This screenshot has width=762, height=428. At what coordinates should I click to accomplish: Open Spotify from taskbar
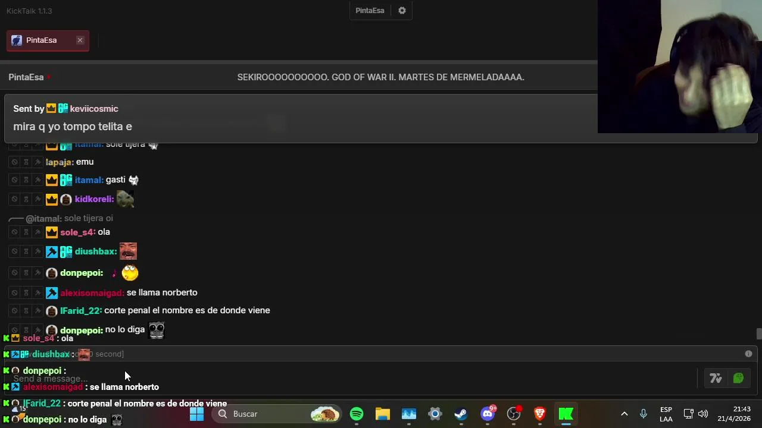[x=357, y=414]
